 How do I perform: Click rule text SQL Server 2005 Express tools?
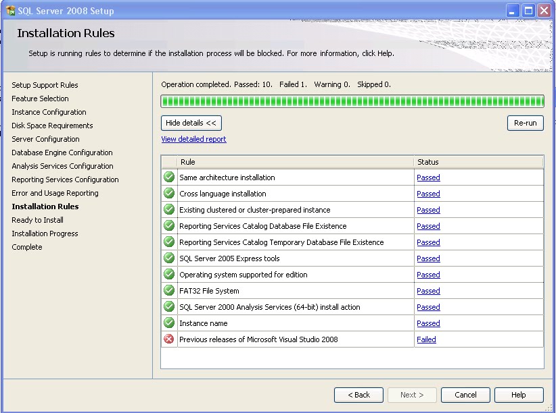click(x=229, y=258)
